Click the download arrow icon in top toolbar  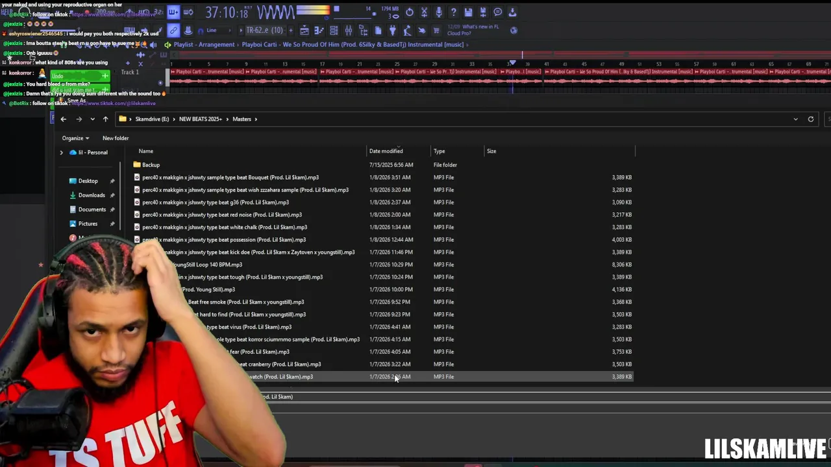[x=512, y=12]
